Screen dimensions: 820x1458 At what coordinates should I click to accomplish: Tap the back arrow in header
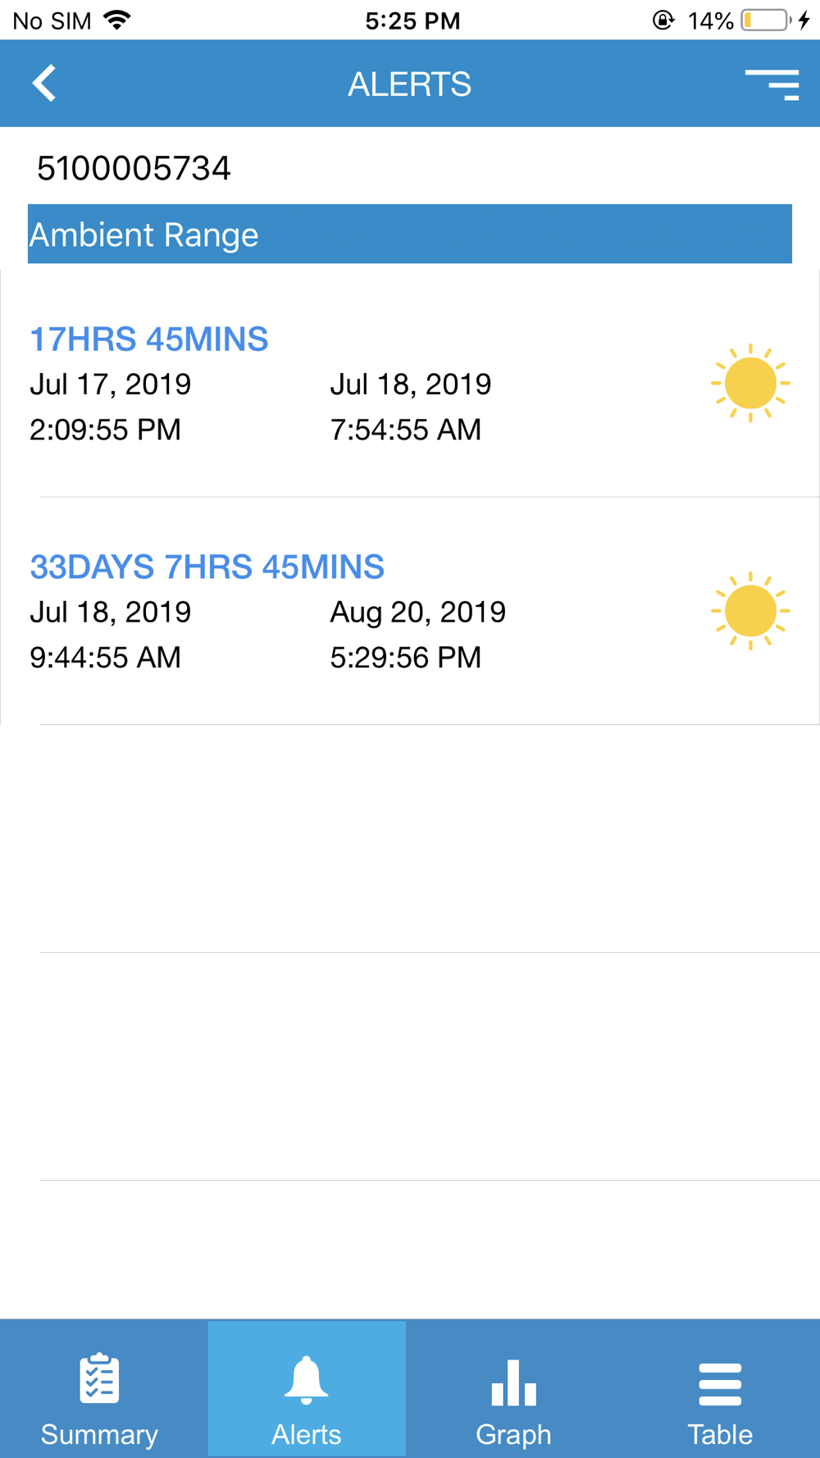(44, 84)
